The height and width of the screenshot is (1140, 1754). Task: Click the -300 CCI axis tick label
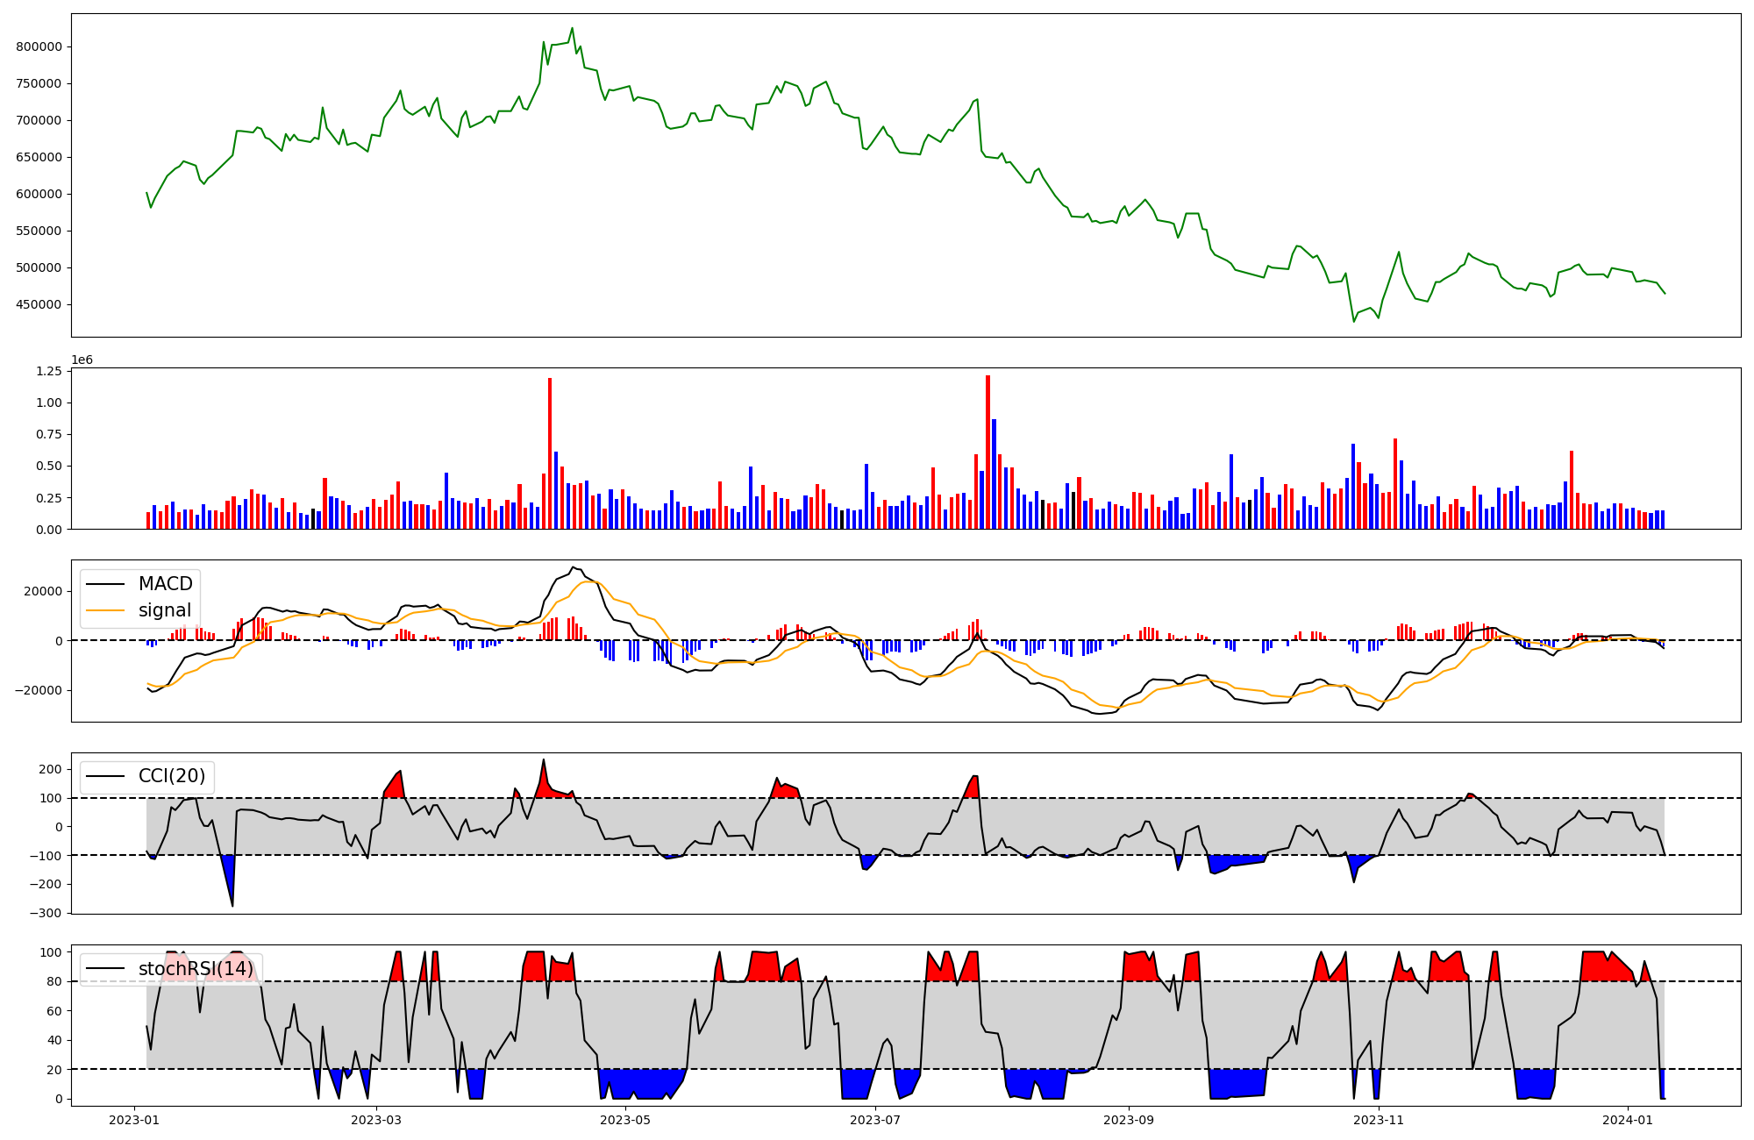click(46, 913)
